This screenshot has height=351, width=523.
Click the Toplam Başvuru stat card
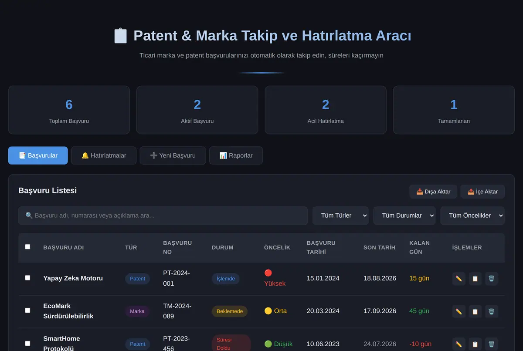pyautogui.click(x=69, y=110)
